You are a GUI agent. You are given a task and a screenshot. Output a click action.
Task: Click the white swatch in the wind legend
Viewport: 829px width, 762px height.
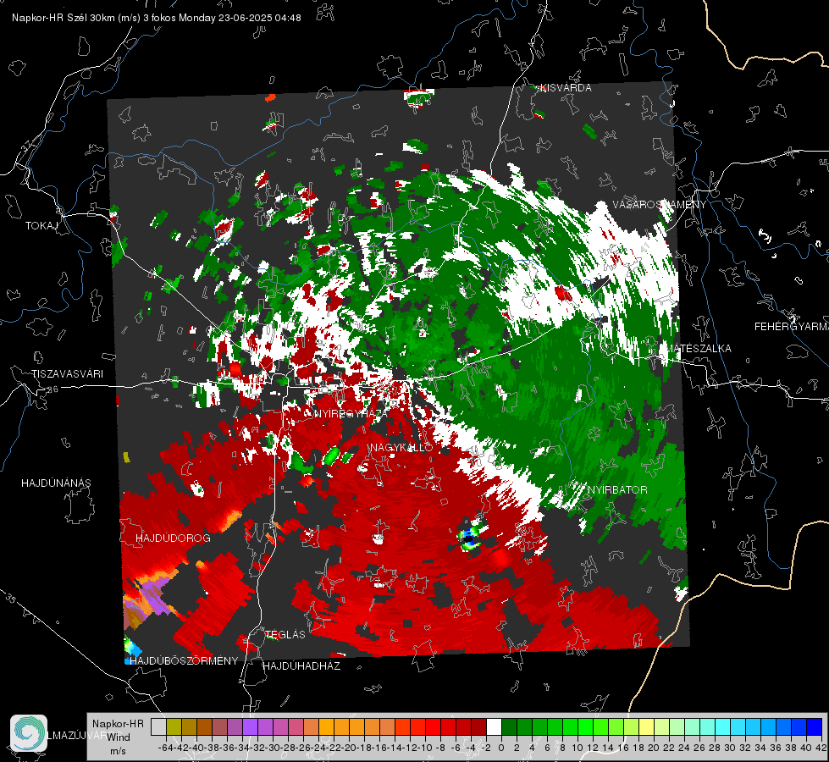pyautogui.click(x=494, y=726)
